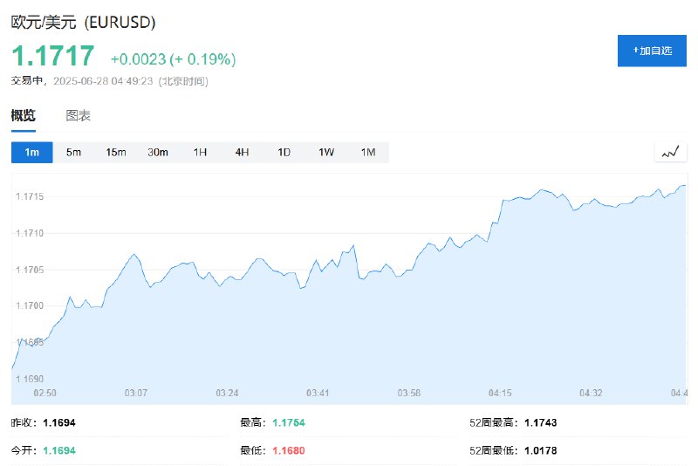
Task: Click the 昨收 value 1.1694
Action: [x=59, y=422]
